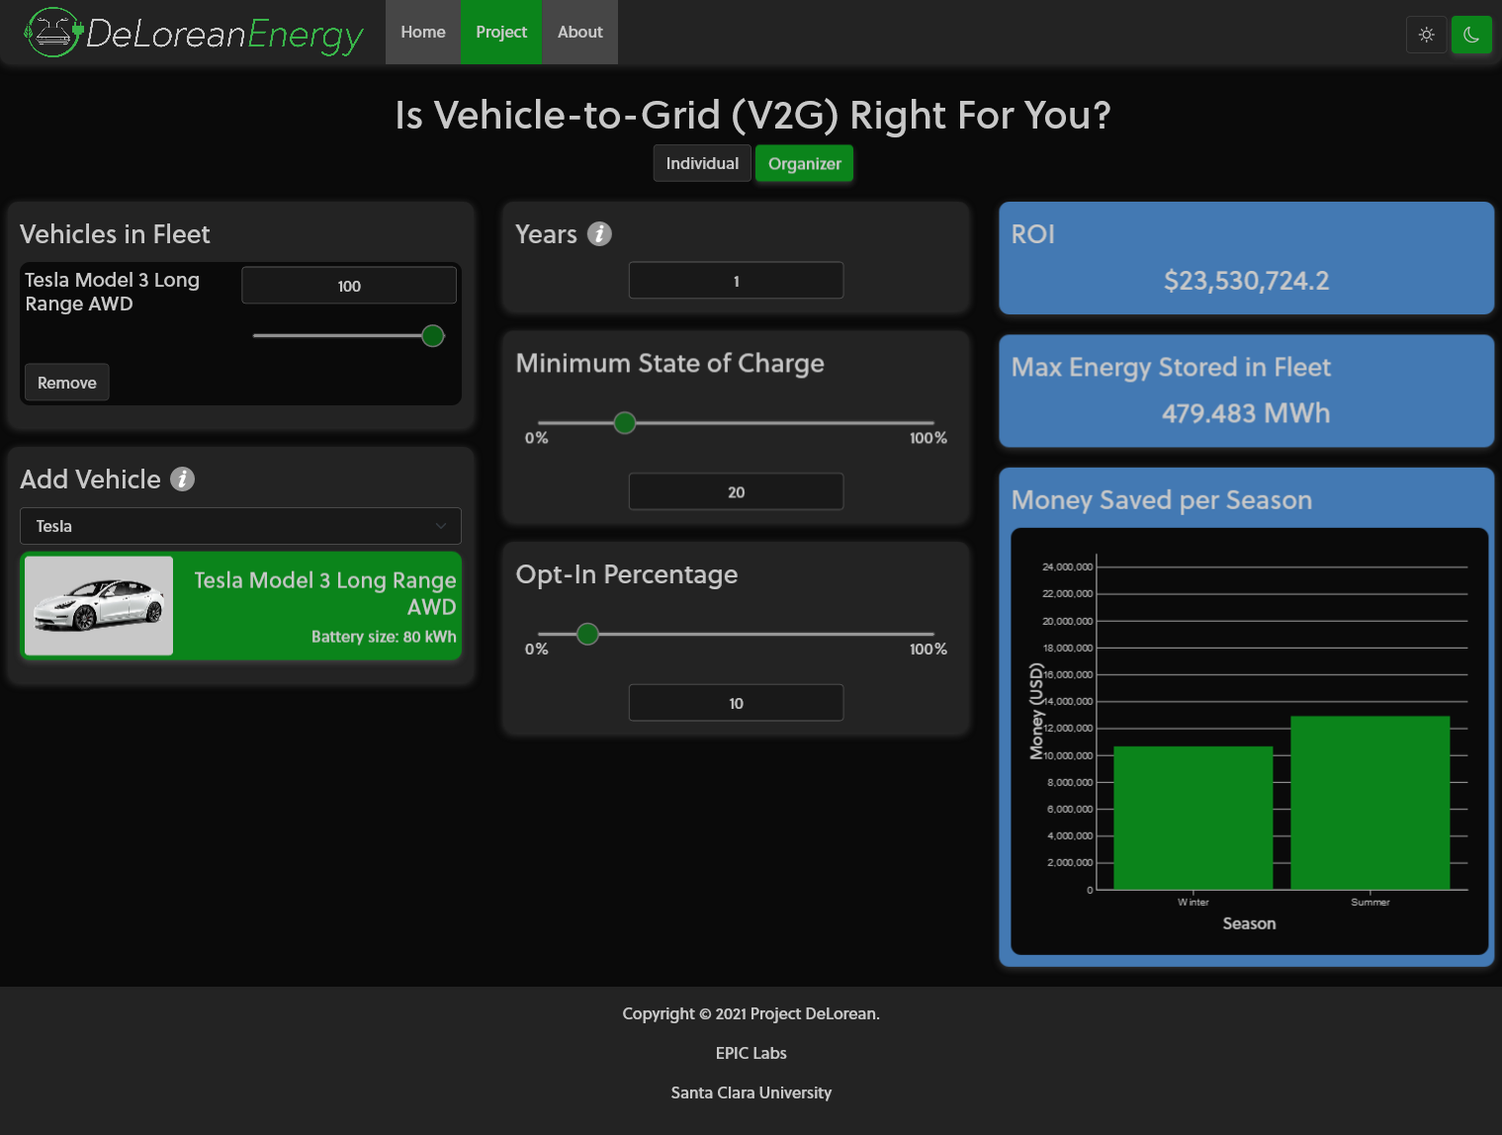This screenshot has width=1502, height=1135.
Task: Click the Winter bar in the chart
Action: pyautogui.click(x=1193, y=818)
